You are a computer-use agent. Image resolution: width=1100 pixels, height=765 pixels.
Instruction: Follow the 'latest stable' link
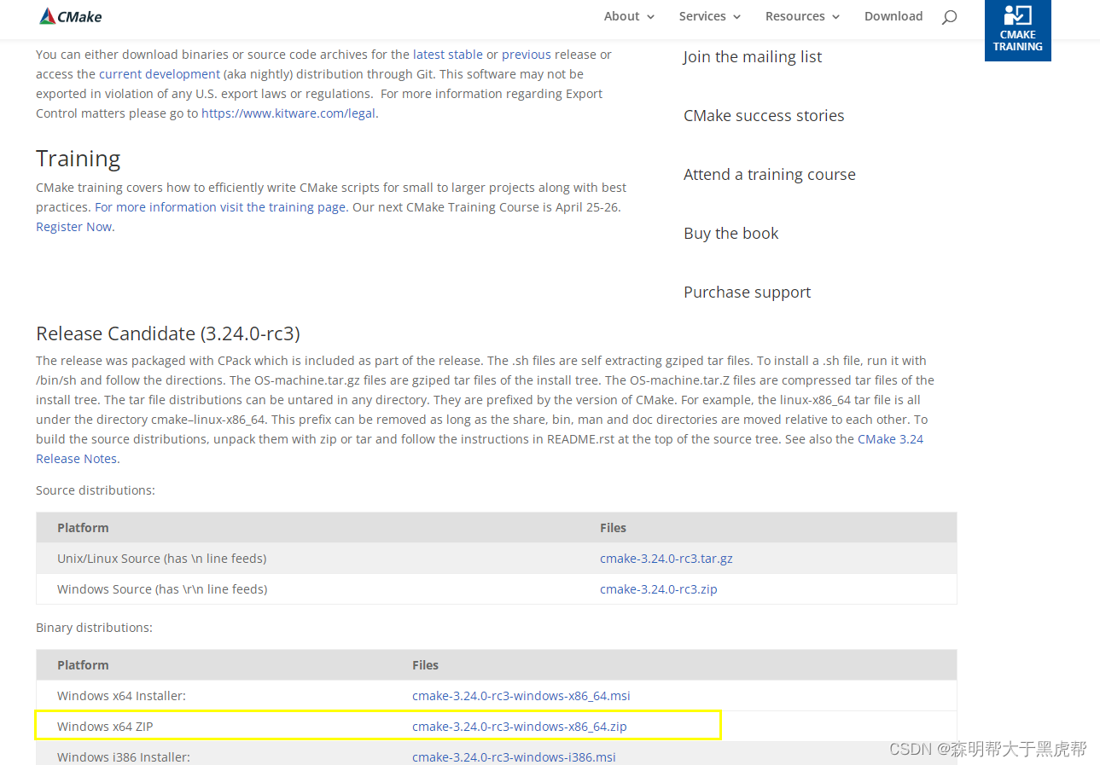(448, 55)
